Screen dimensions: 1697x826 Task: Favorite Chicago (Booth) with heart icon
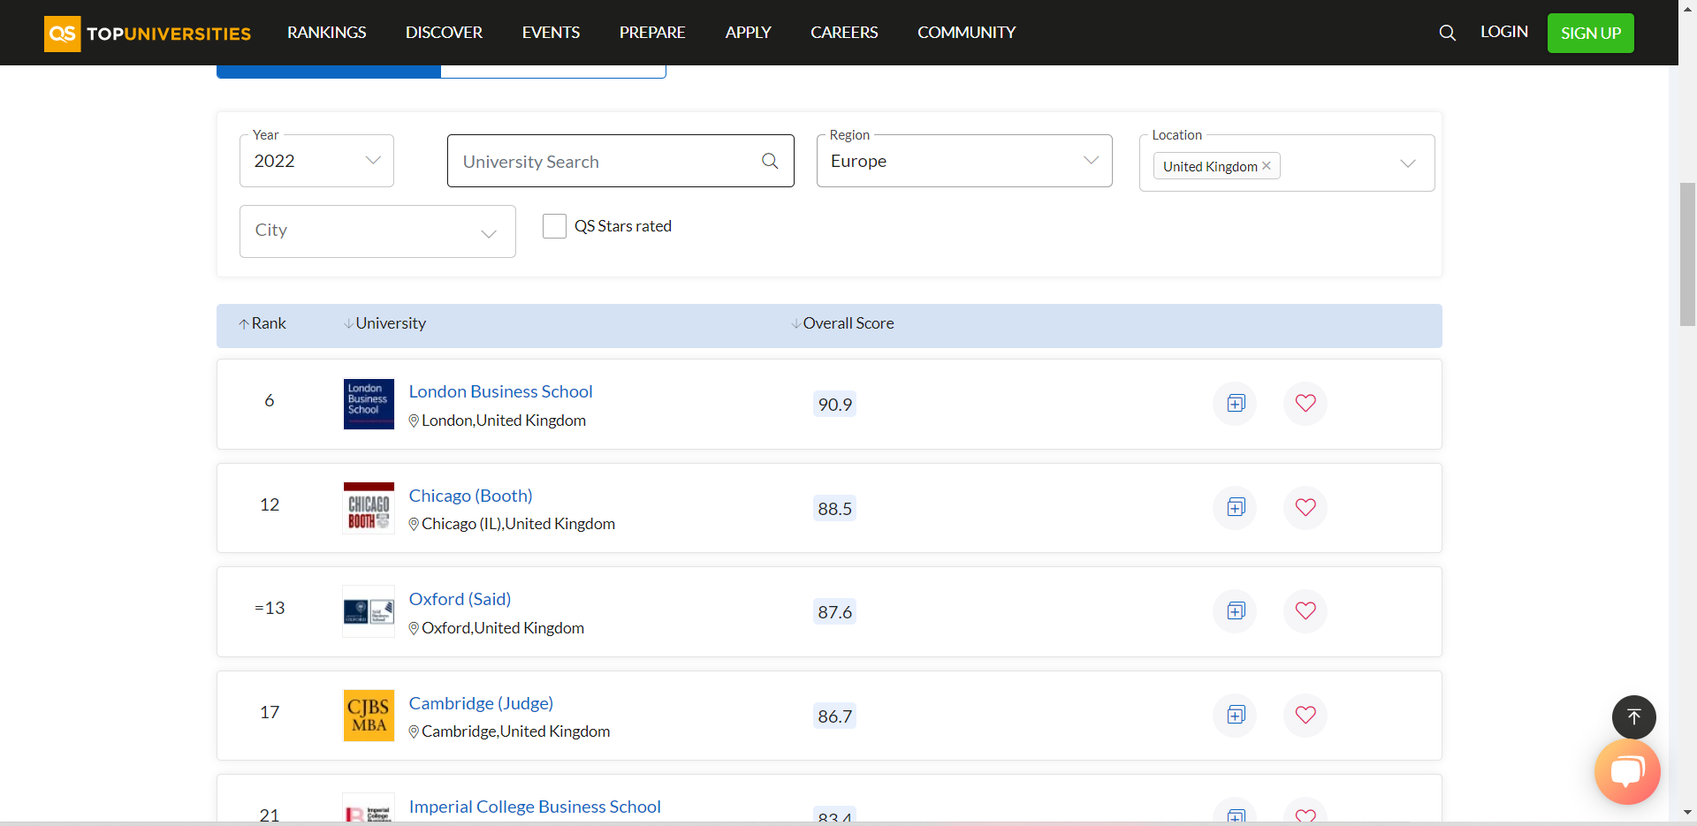point(1305,507)
